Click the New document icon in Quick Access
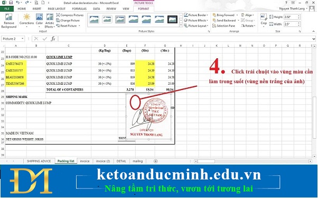 43,3
